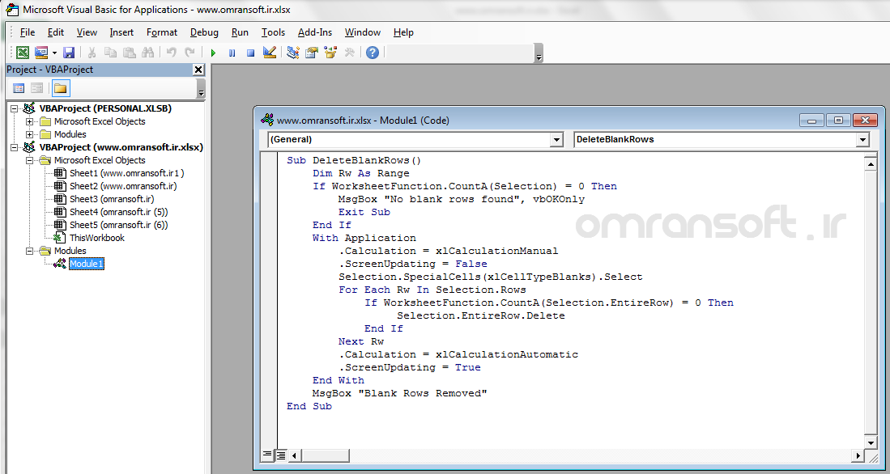This screenshot has width=890, height=474.
Task: Collapse the VBAProject (PERSONAL.XLSB) node
Action: (16, 108)
